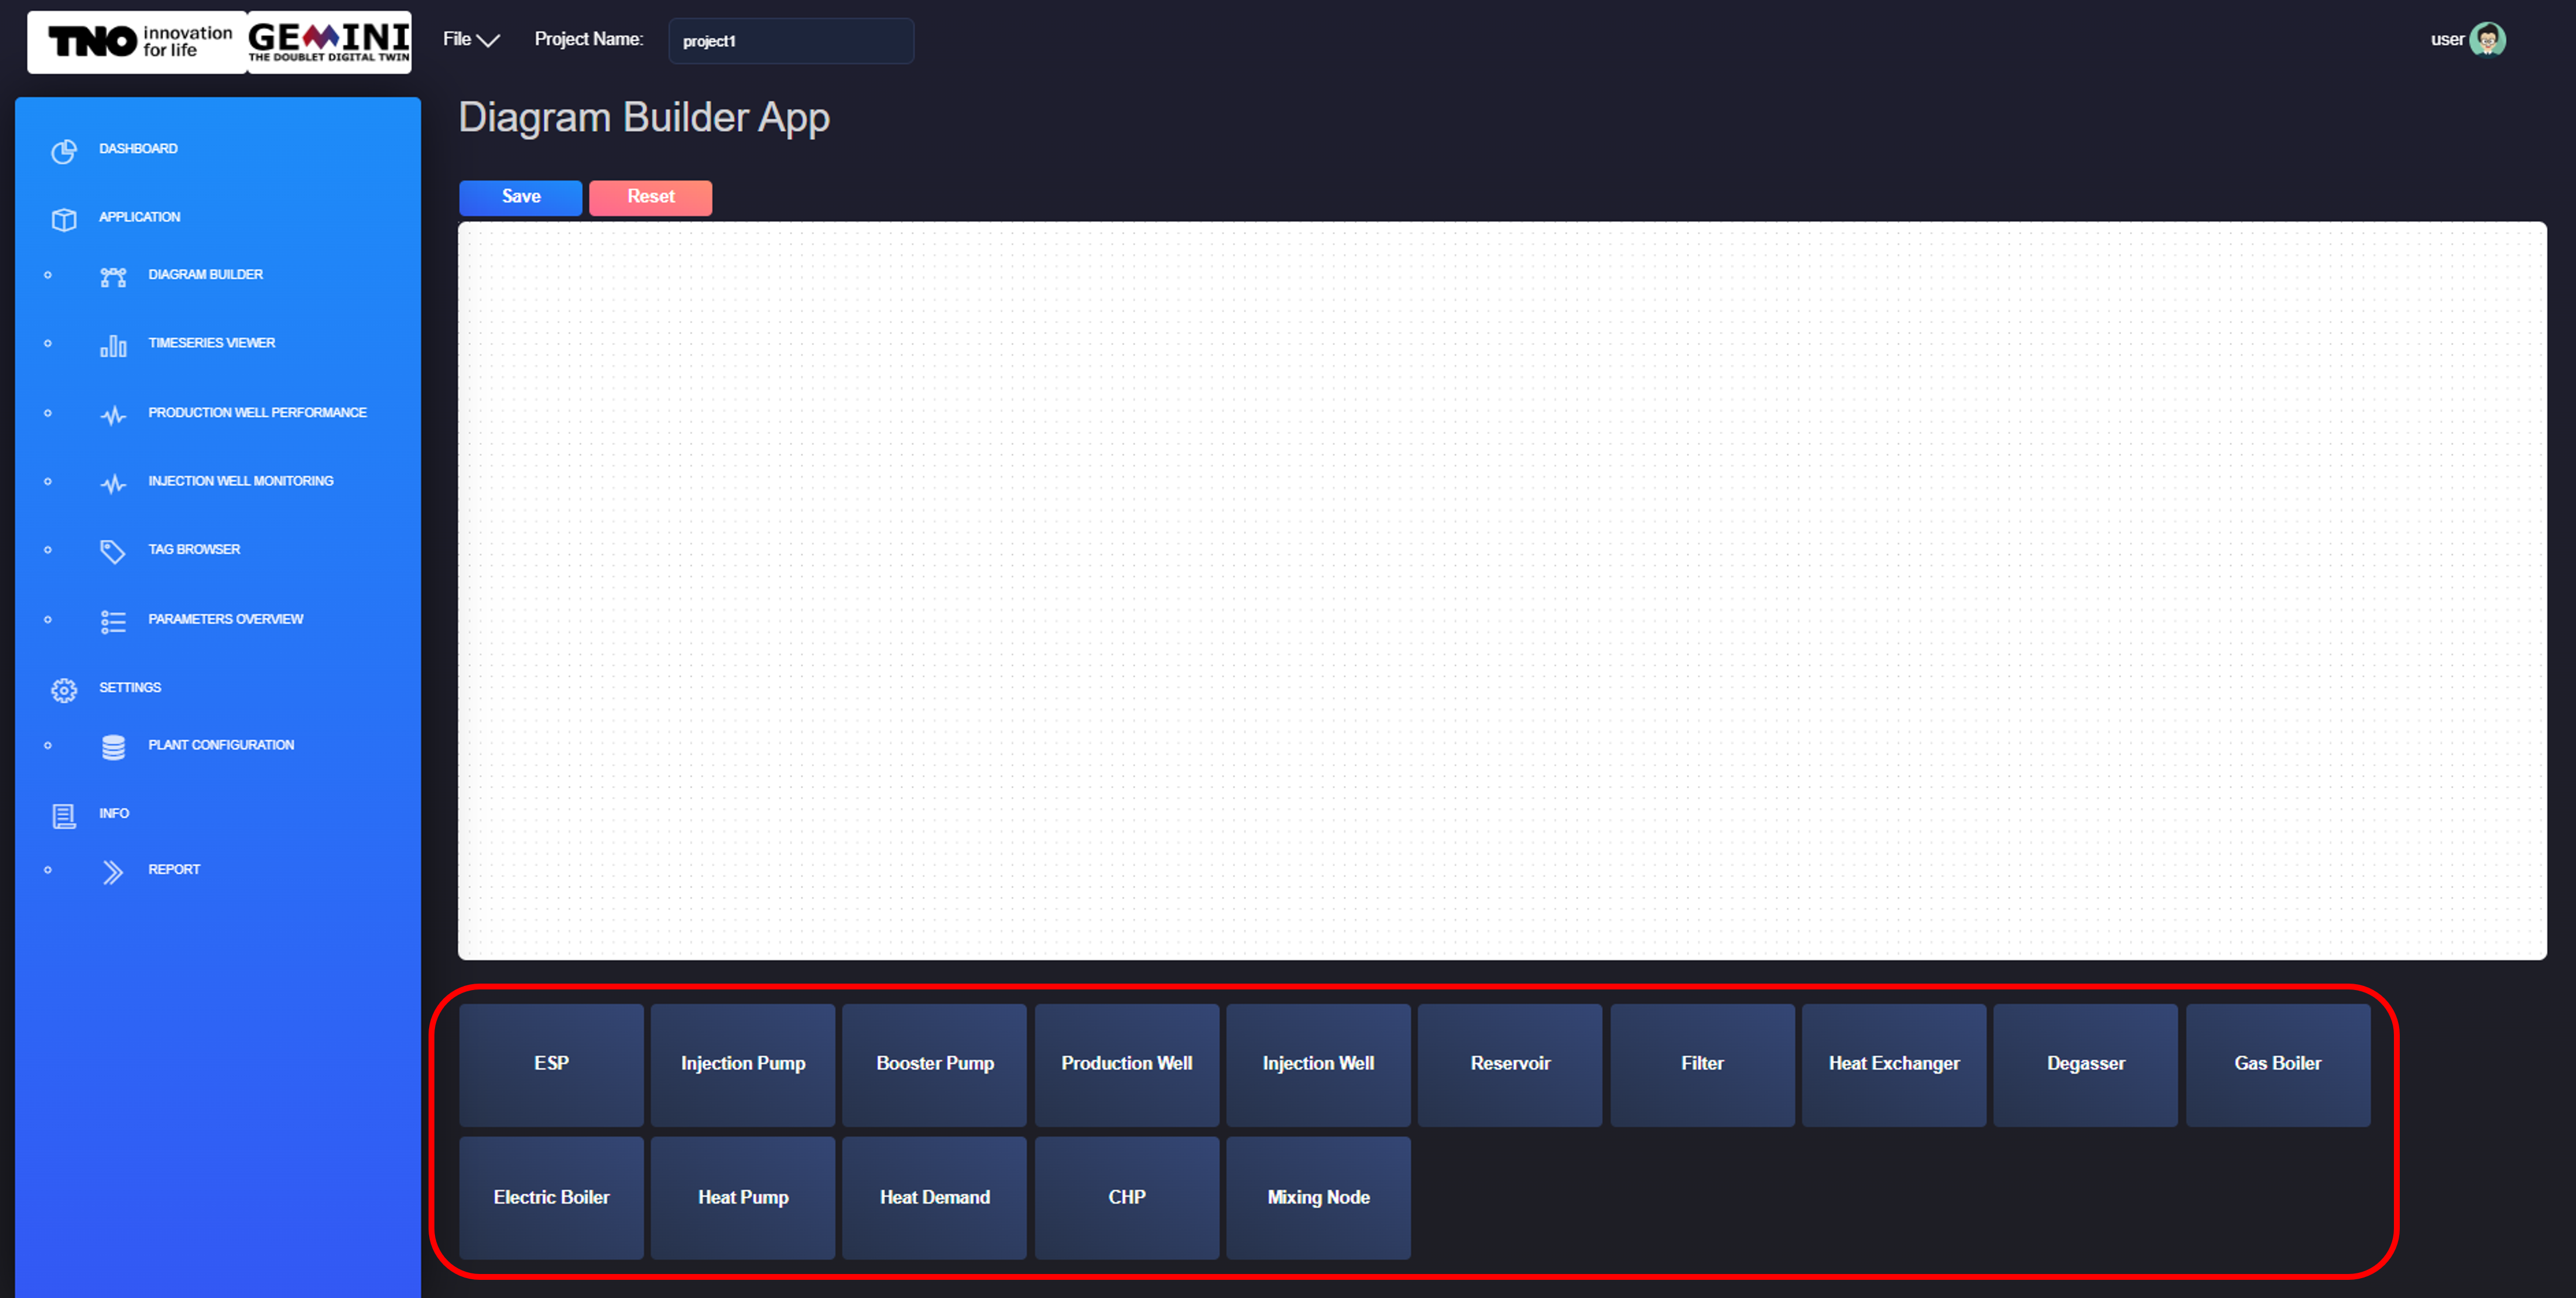Image resolution: width=2576 pixels, height=1298 pixels.
Task: Click the Timeseries Viewer bar chart icon
Action: (113, 346)
